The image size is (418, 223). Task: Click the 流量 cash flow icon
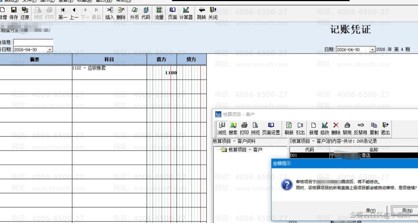[159, 13]
